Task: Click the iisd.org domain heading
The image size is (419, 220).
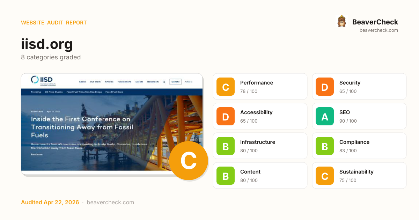Action: [47, 44]
